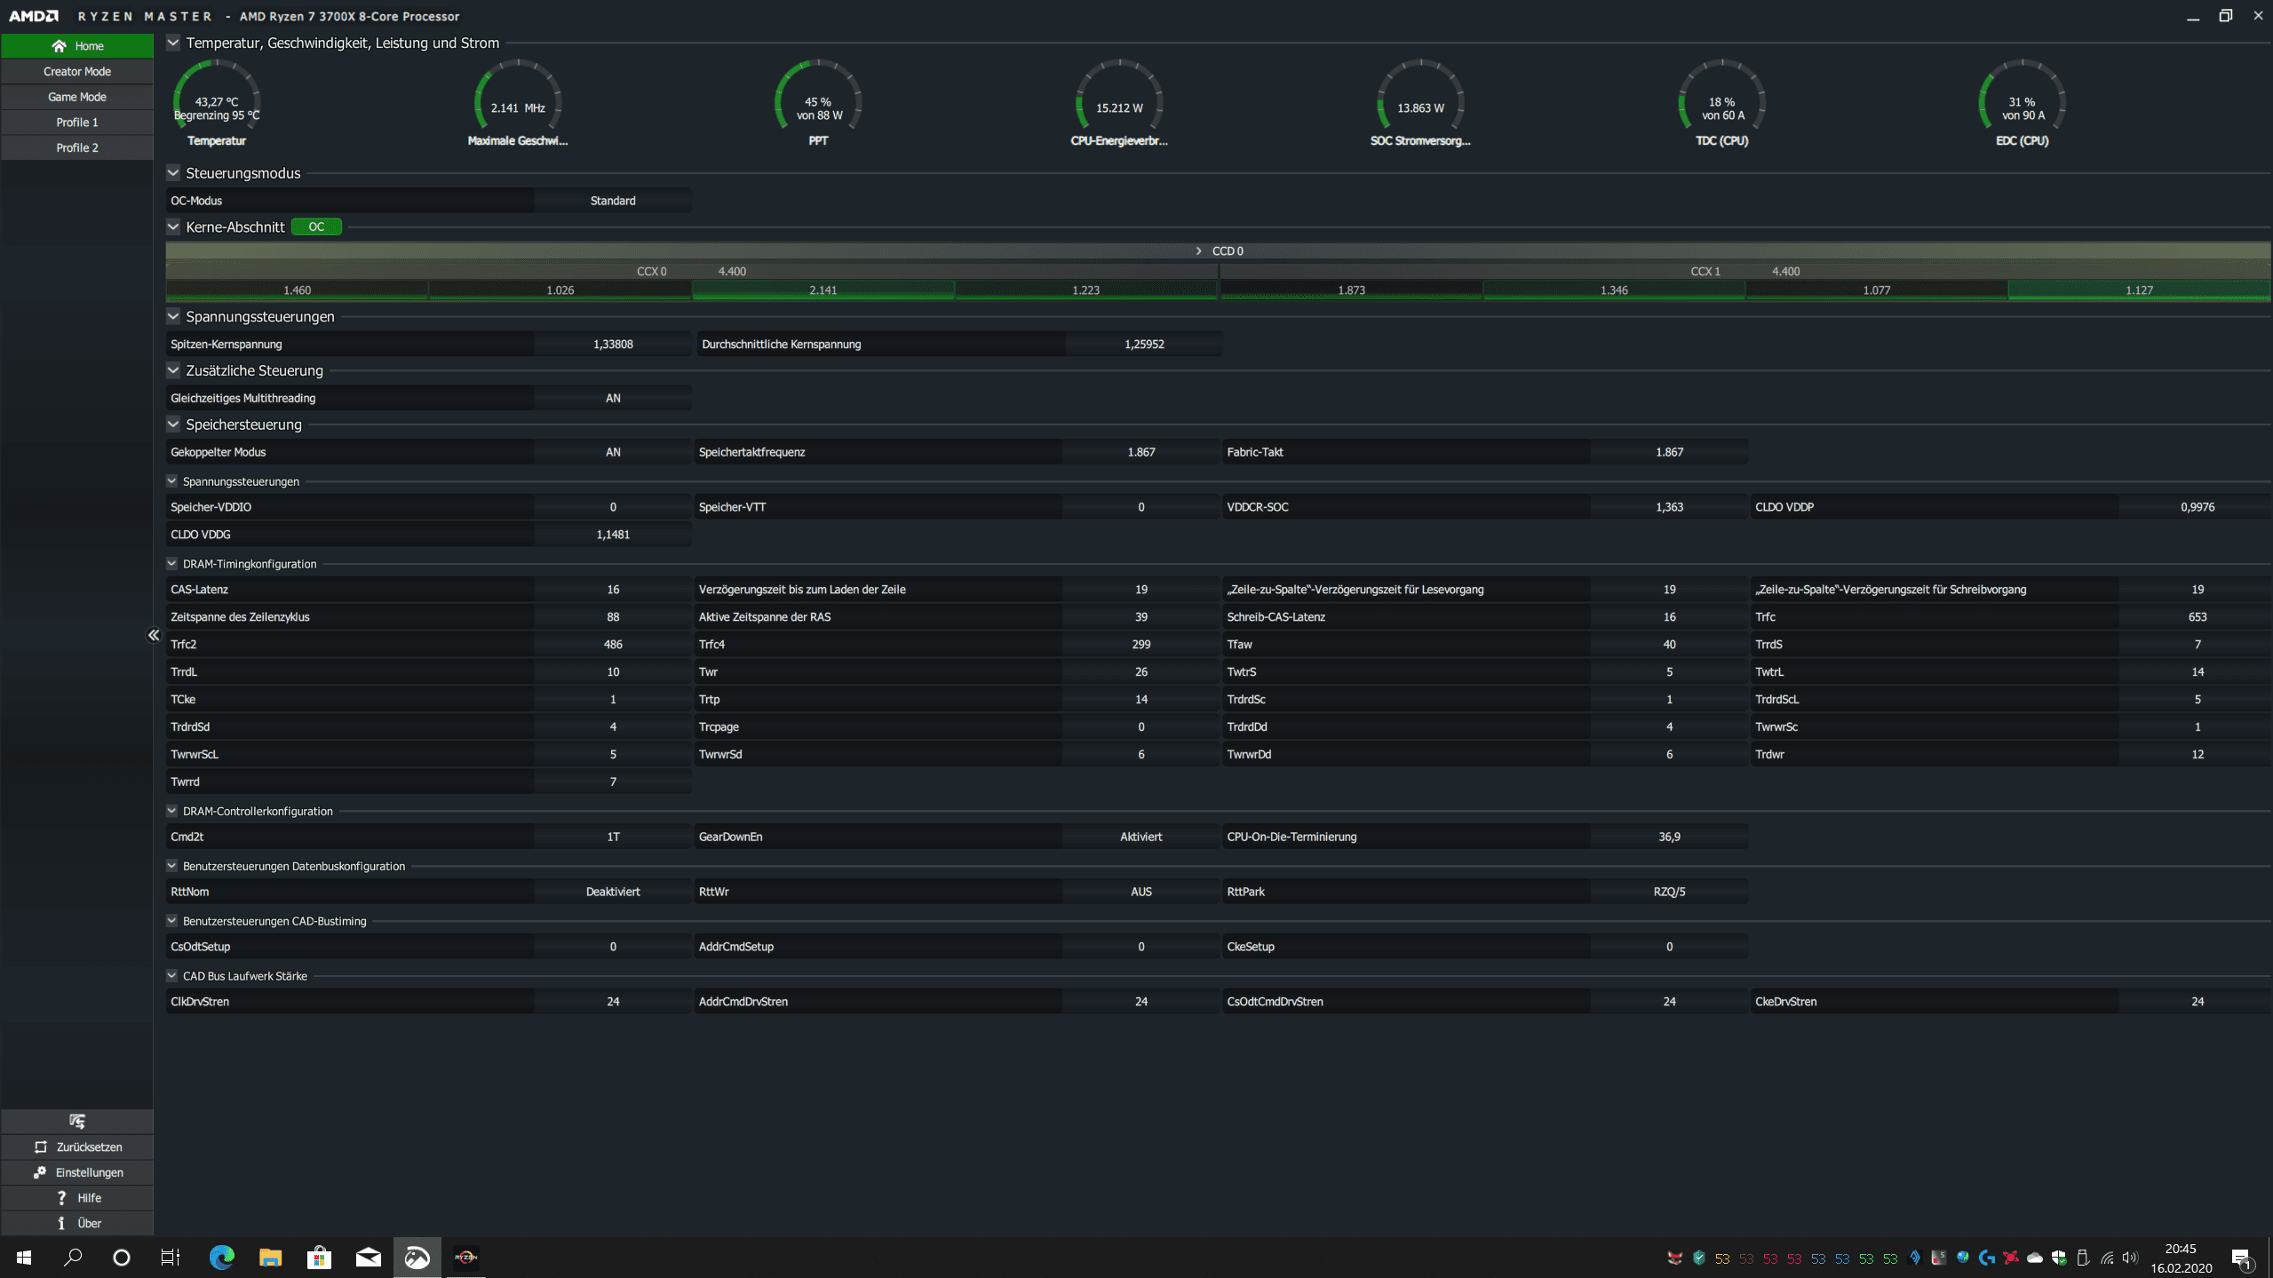Click the Fabric-Takt value 1.867
Image resolution: width=2273 pixels, height=1278 pixels.
[x=1669, y=452]
